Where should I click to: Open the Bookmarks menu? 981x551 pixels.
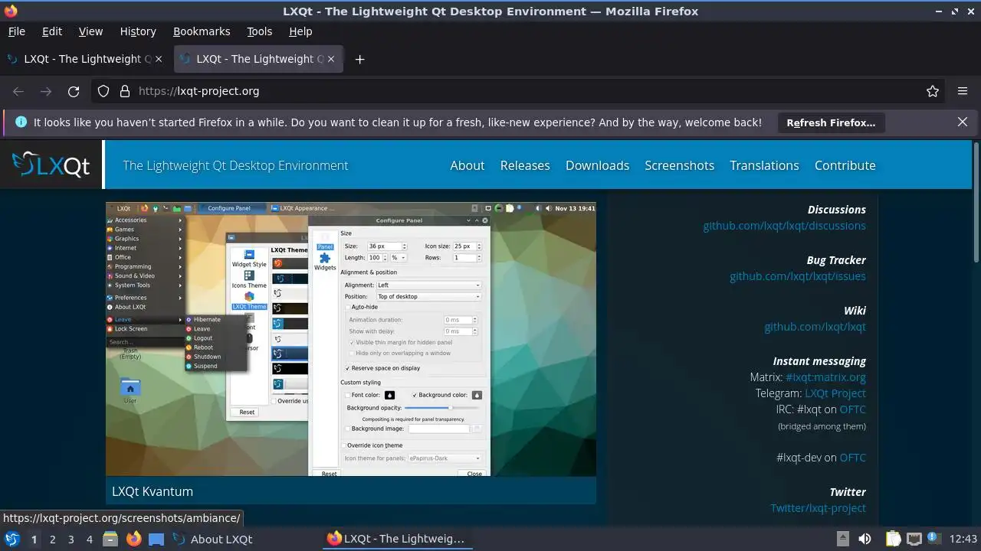202,31
